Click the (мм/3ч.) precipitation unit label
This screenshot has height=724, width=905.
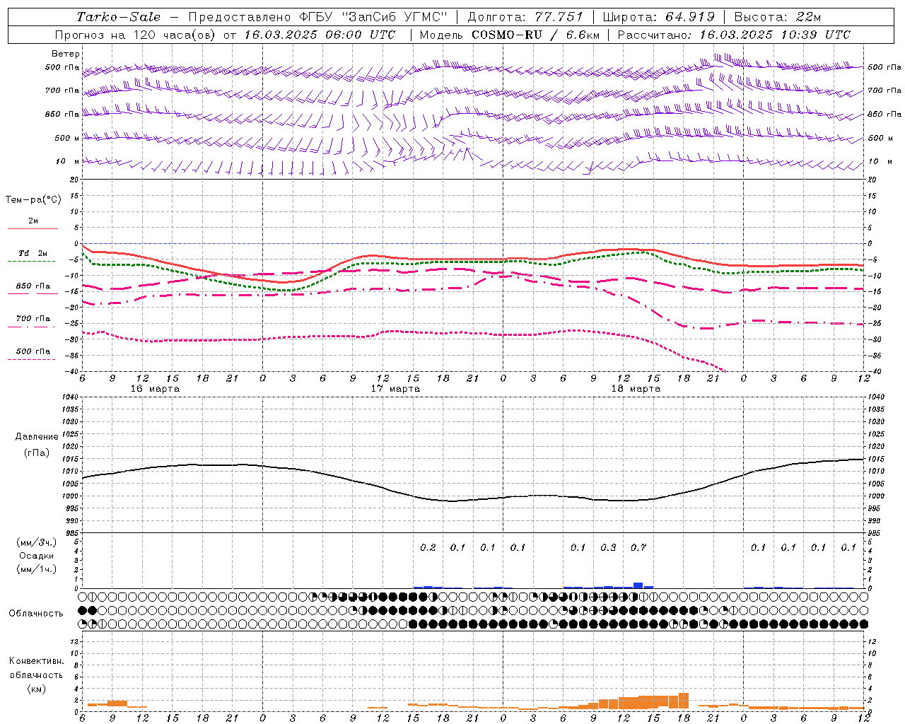(37, 542)
